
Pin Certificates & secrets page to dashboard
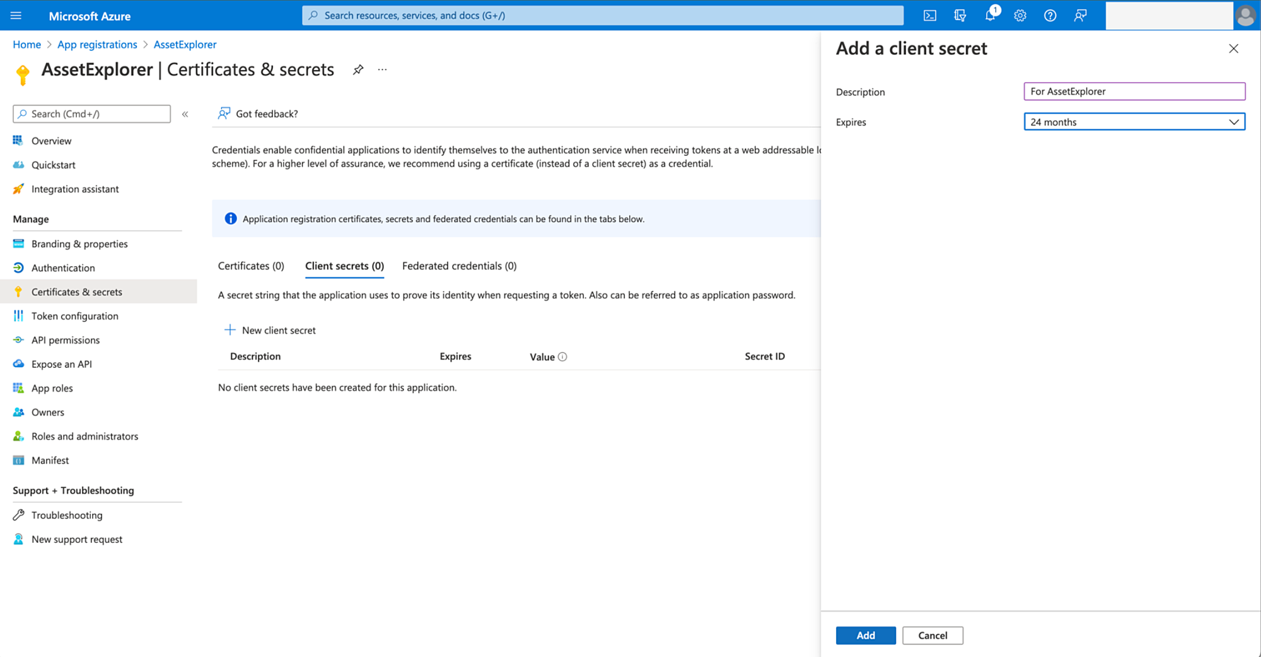click(x=358, y=69)
